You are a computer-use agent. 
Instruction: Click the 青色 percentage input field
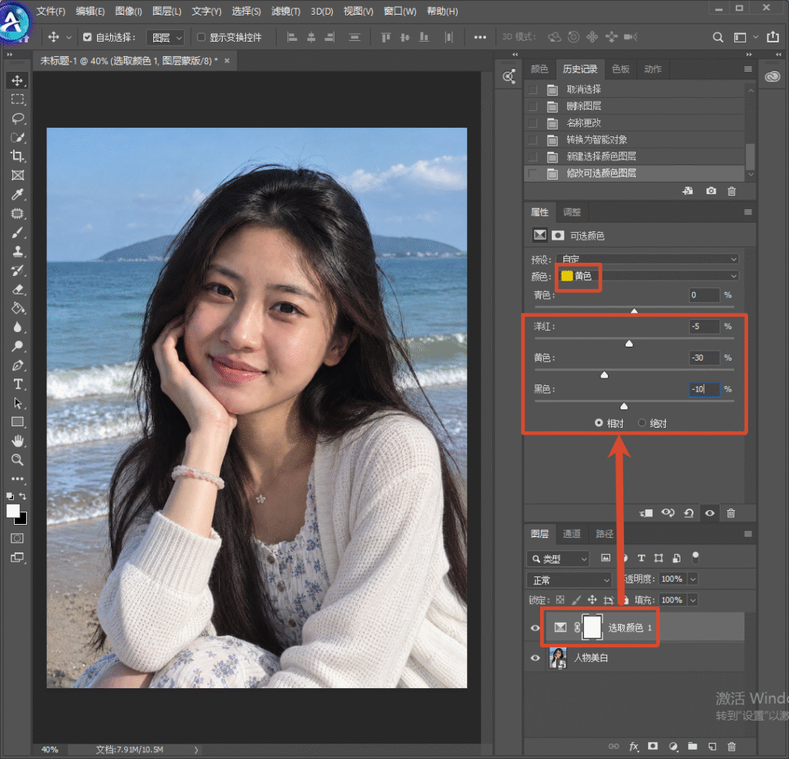(x=704, y=295)
